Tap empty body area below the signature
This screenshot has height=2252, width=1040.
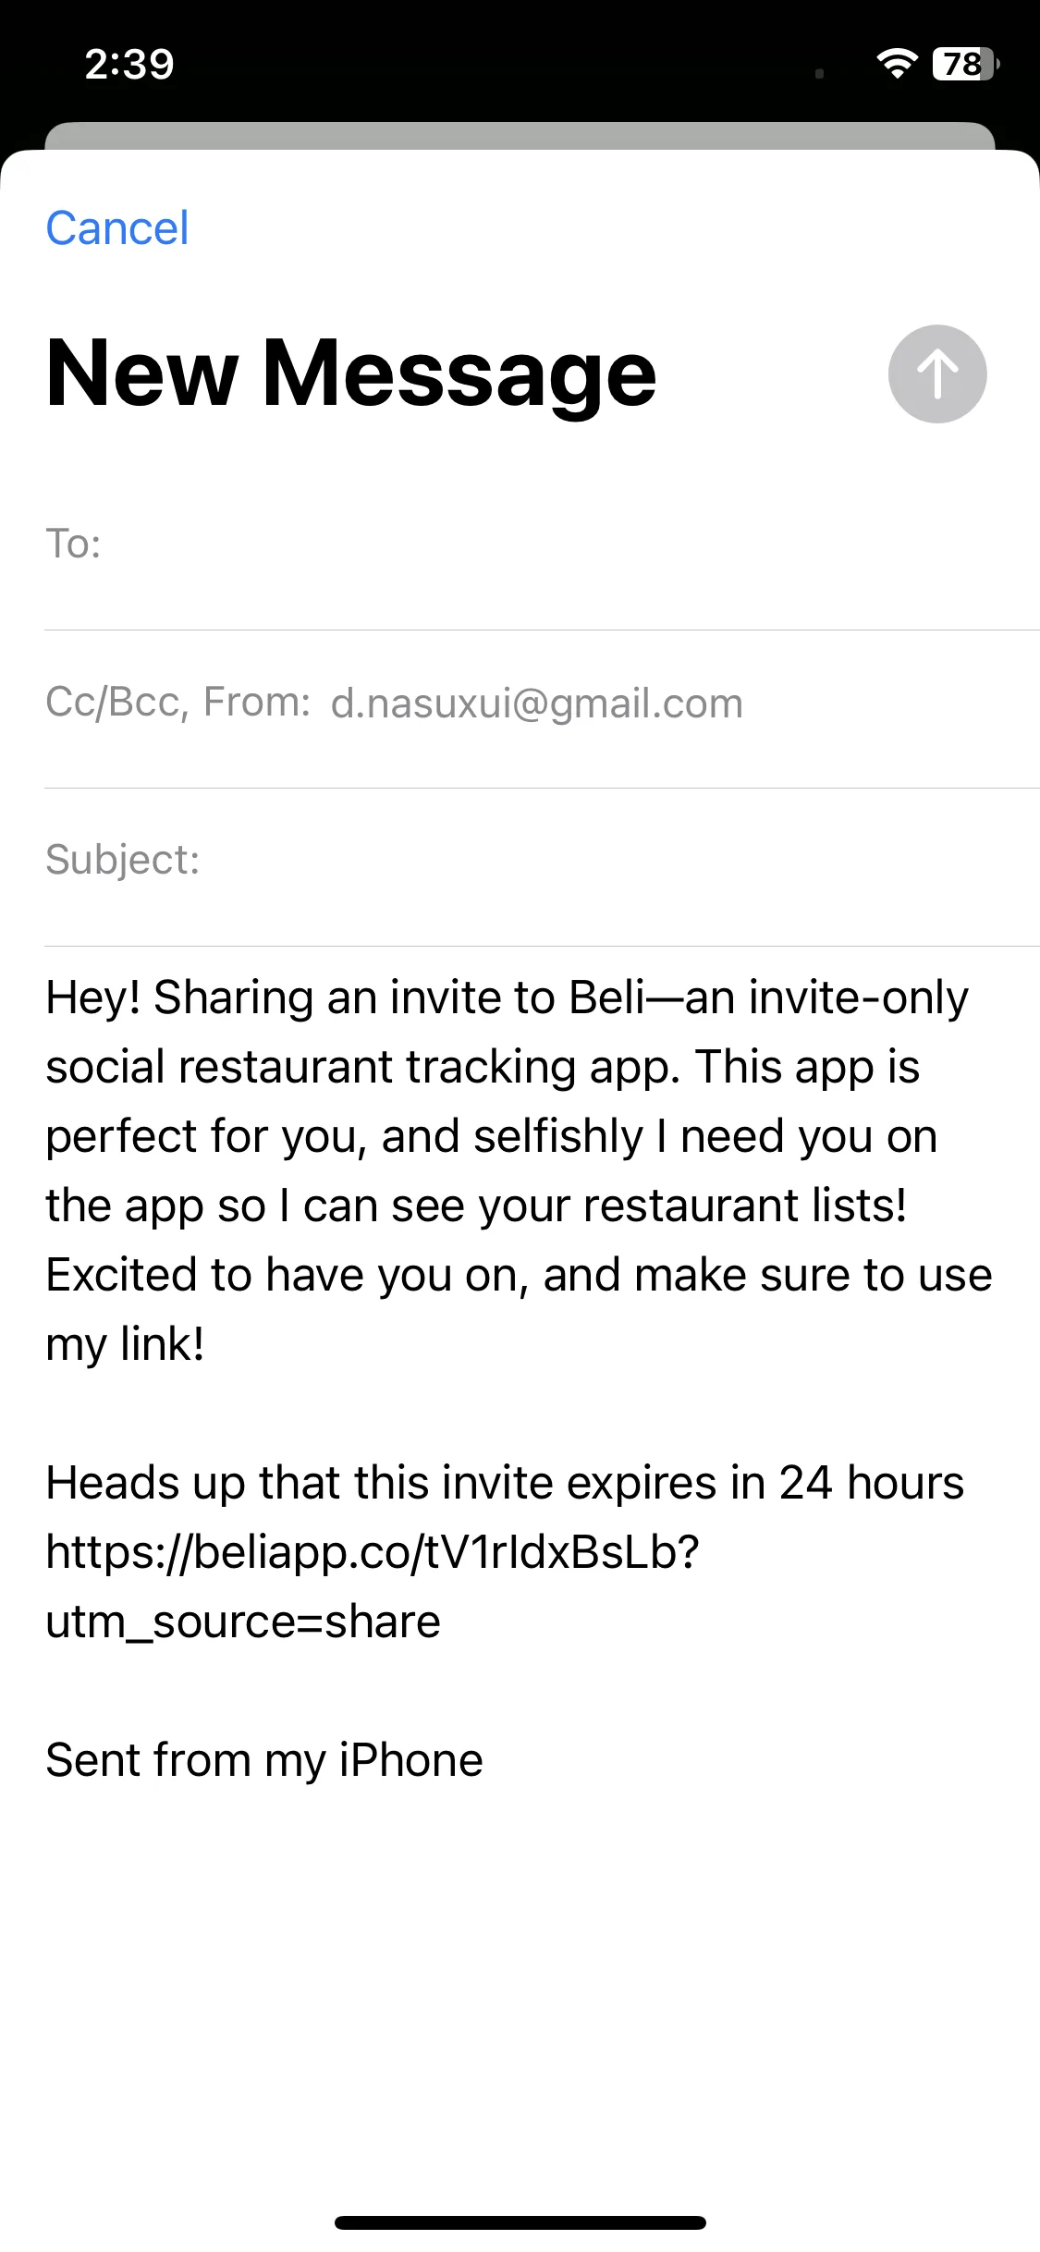pyautogui.click(x=520, y=1988)
